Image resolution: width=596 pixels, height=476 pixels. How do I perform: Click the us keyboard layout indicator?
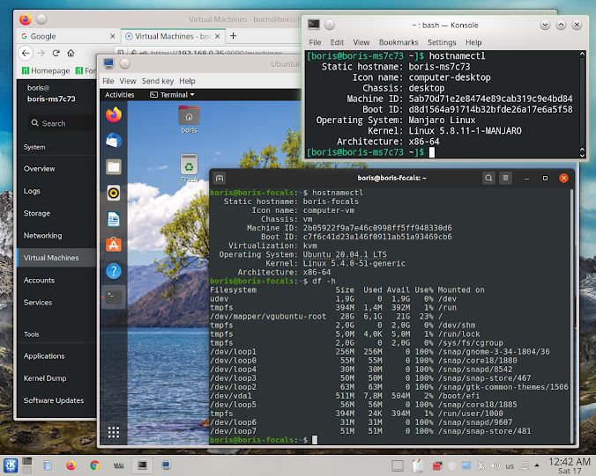[510, 466]
